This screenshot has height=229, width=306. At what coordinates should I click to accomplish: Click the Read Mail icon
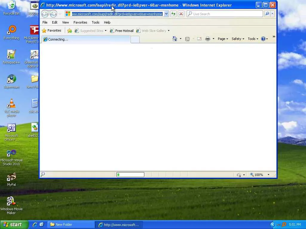[199, 39]
